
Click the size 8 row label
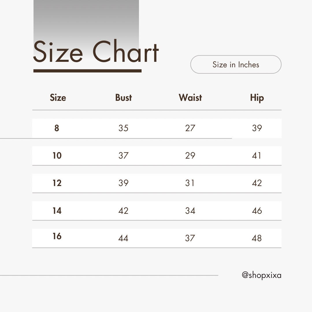click(57, 128)
